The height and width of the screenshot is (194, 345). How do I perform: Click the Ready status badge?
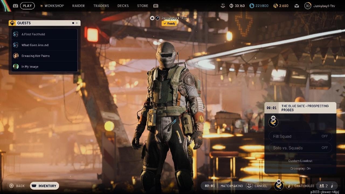click(x=169, y=23)
